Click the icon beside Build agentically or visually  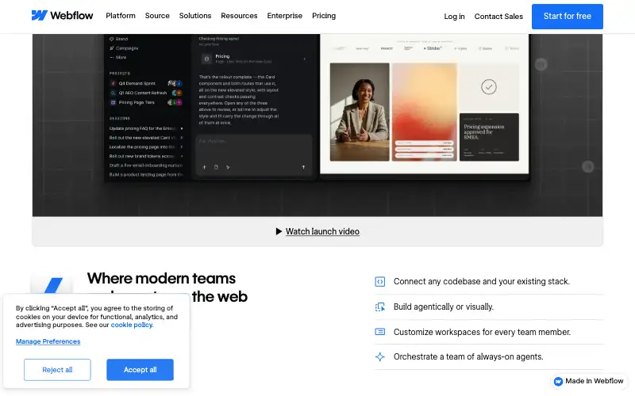pyautogui.click(x=380, y=307)
